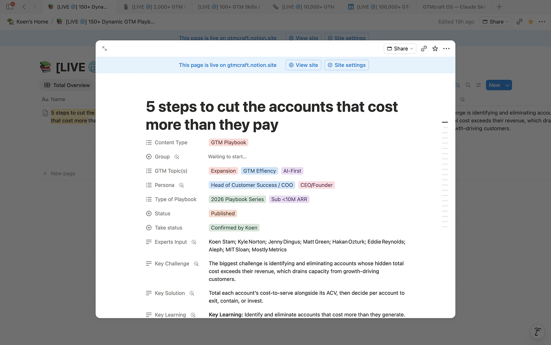551x345 pixels.
Task: Open the top bar Share dropdown
Action: (x=495, y=22)
